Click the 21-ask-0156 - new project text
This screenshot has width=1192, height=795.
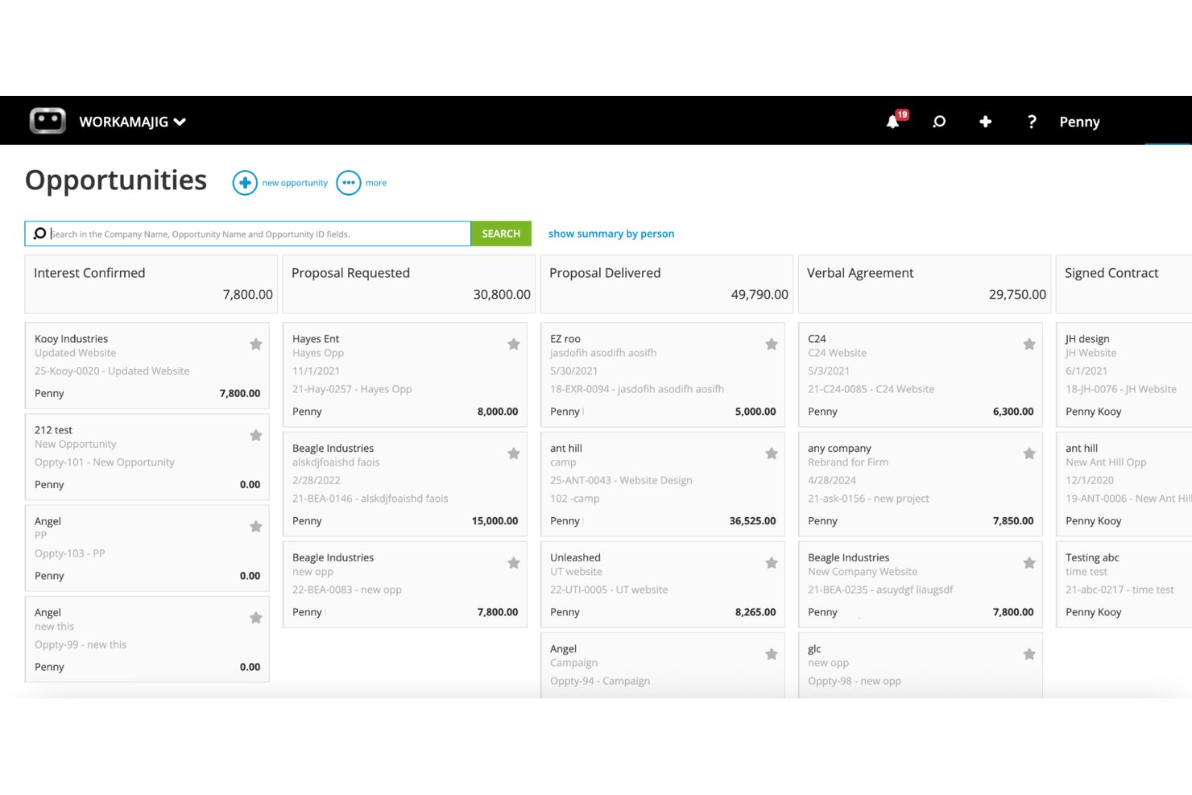pyautogui.click(x=868, y=499)
